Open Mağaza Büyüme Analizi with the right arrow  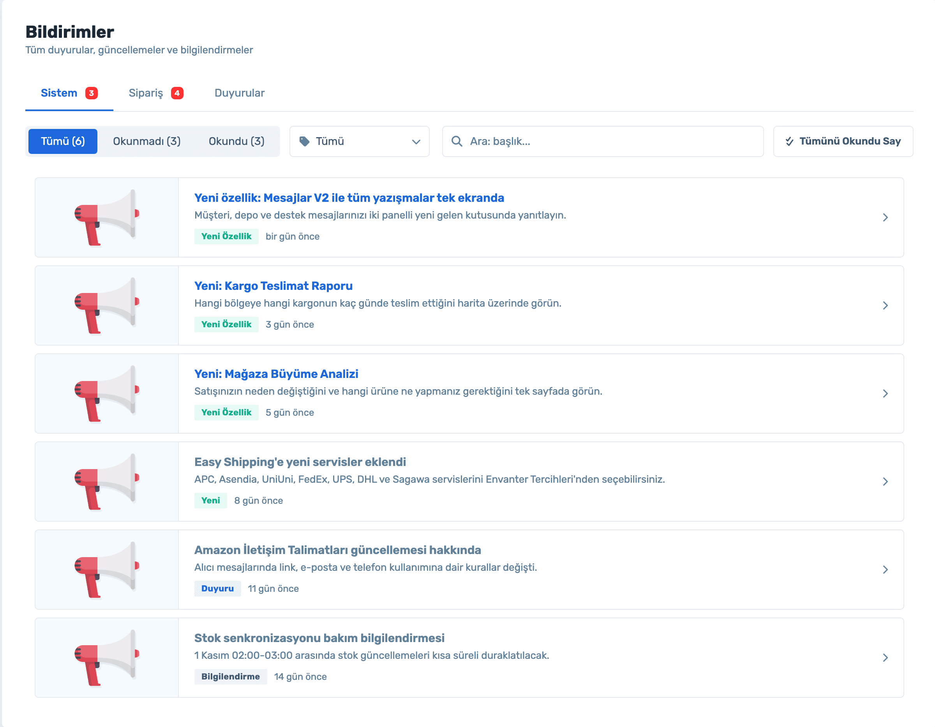coord(886,393)
